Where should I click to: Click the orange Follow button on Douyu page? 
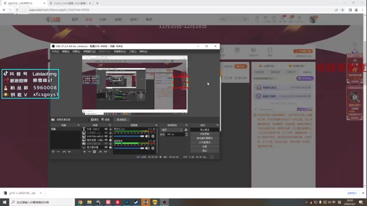coord(240,66)
